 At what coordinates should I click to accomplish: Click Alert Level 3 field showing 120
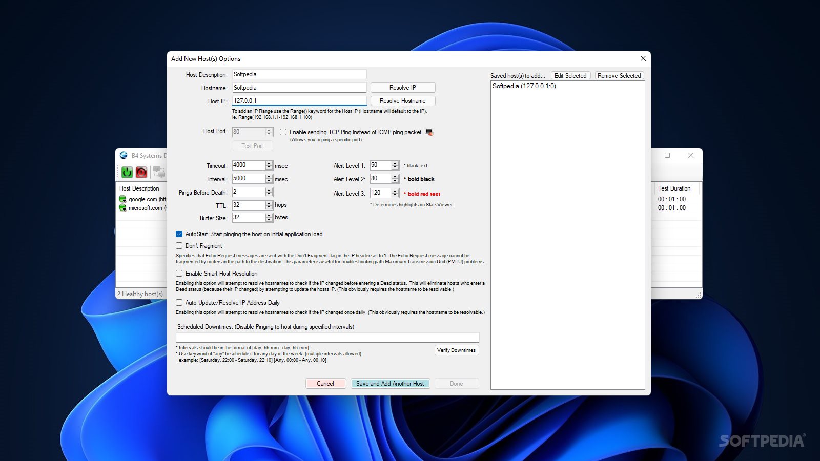click(x=380, y=193)
